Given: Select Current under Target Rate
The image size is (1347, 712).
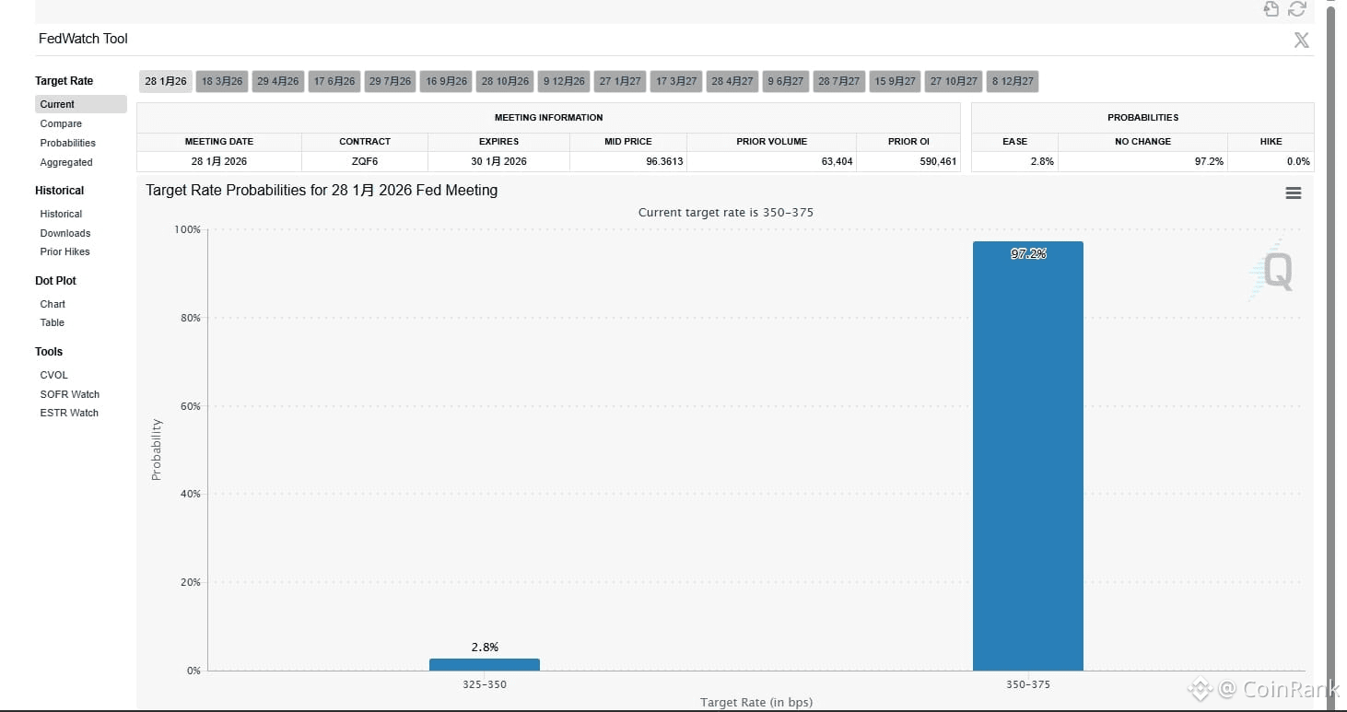Looking at the screenshot, I should 81,104.
